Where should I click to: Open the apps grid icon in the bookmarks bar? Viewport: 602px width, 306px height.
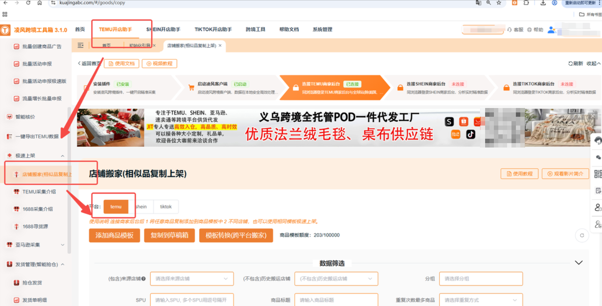[x=5, y=14]
